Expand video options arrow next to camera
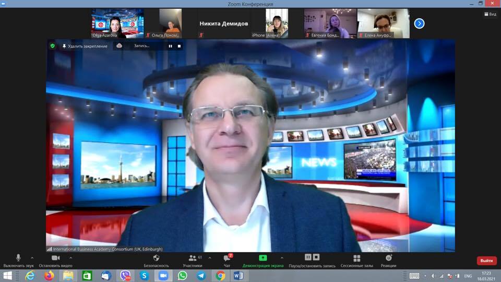Viewport: 501px width, 282px height. (71, 257)
